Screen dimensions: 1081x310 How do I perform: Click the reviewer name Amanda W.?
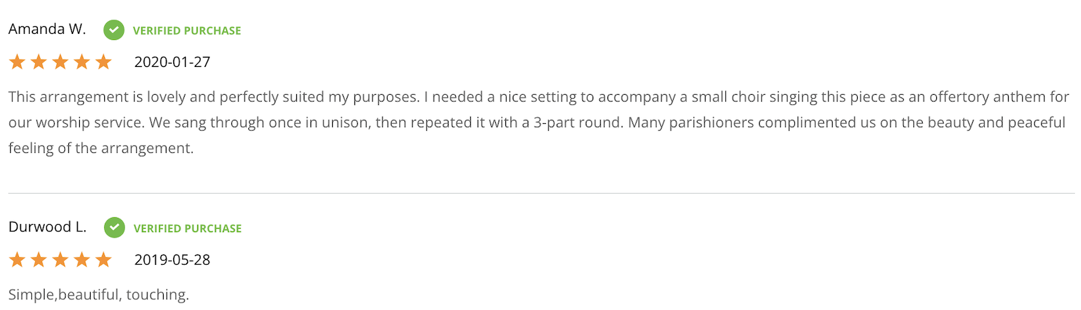(47, 29)
